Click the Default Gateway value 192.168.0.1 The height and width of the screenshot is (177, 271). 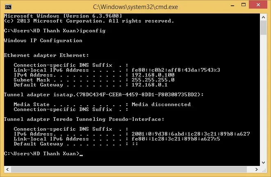(150, 85)
